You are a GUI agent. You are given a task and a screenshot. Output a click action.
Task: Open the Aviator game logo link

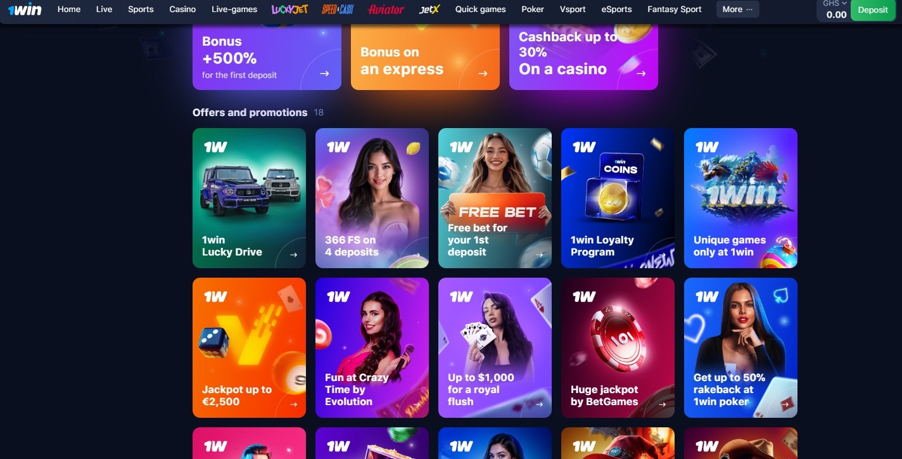[386, 10]
